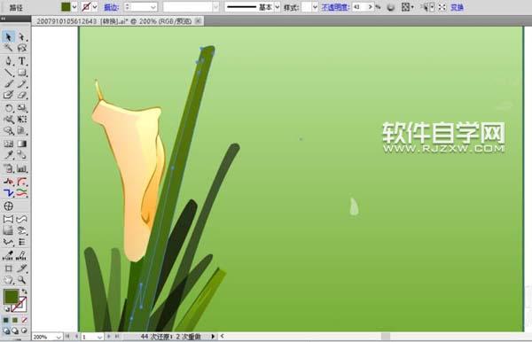Image resolution: width=532 pixels, height=342 pixels.
Task: Open the 变换 transform panel link
Action: (x=457, y=7)
